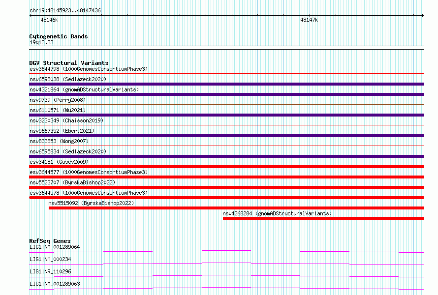
Task: Click the left arrow end of the ruler
Action: click(31, 15)
